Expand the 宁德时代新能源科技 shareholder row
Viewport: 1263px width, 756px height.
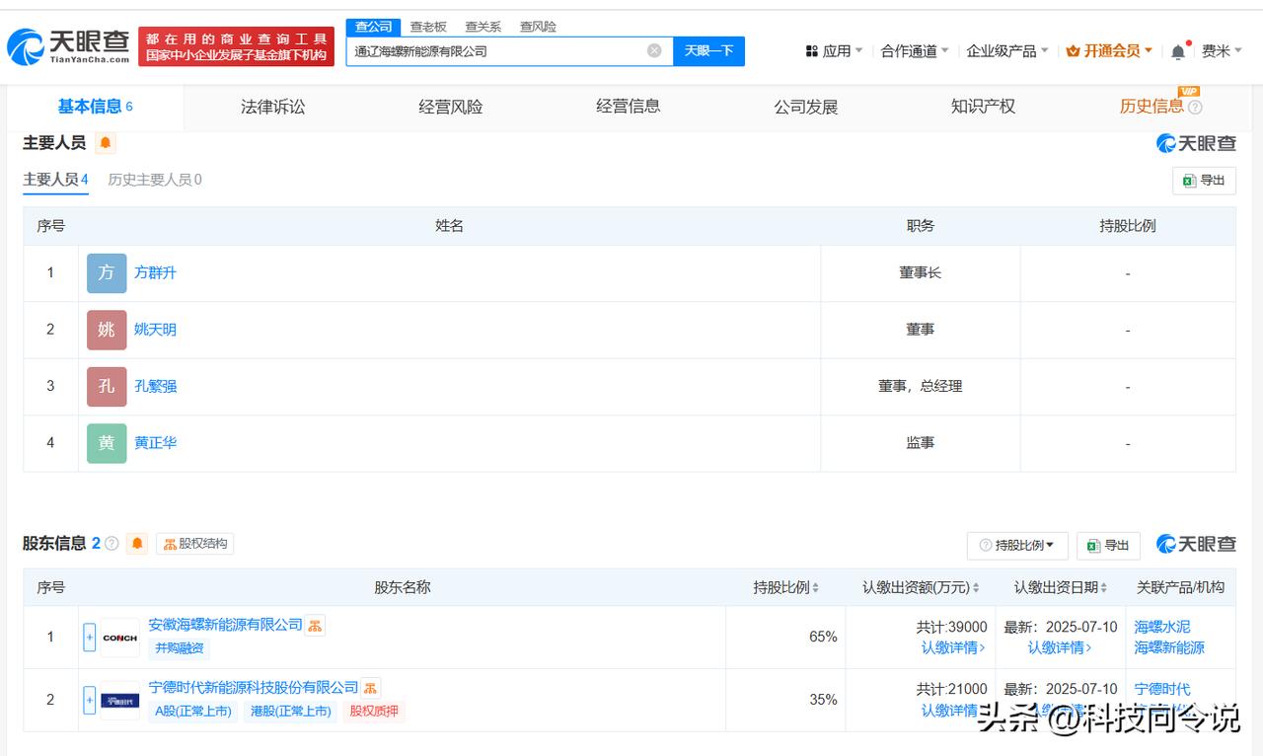(x=90, y=701)
